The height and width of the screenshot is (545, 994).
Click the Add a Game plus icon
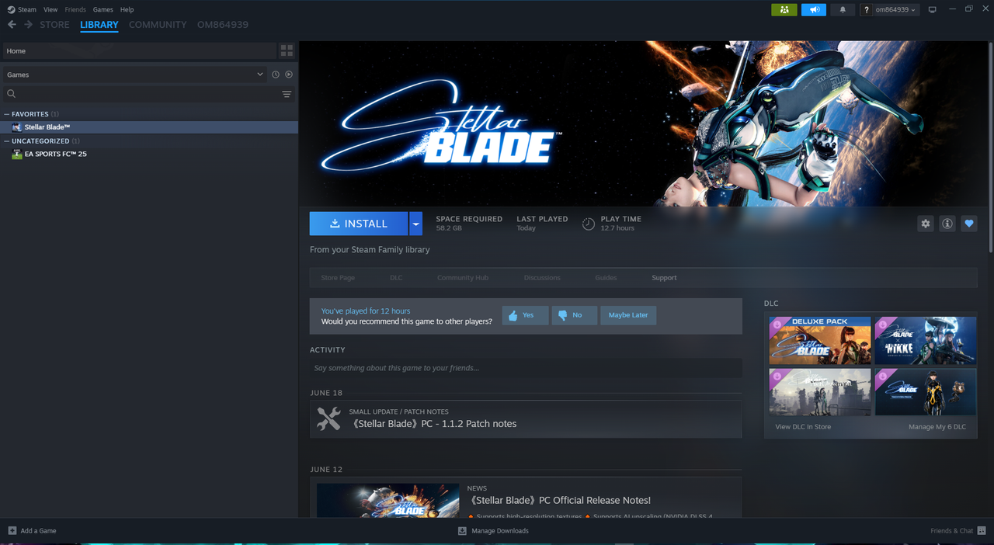click(12, 531)
